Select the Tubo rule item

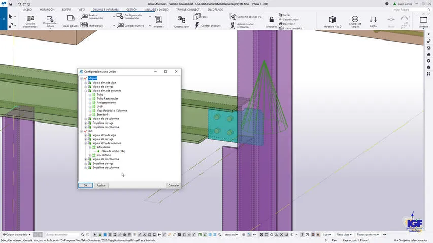tap(100, 95)
